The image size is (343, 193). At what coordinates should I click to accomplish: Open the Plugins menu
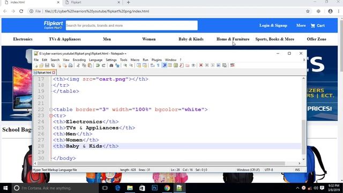click(x=156, y=60)
